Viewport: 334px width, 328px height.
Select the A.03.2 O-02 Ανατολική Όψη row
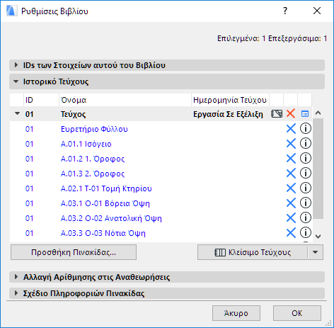tap(161, 218)
